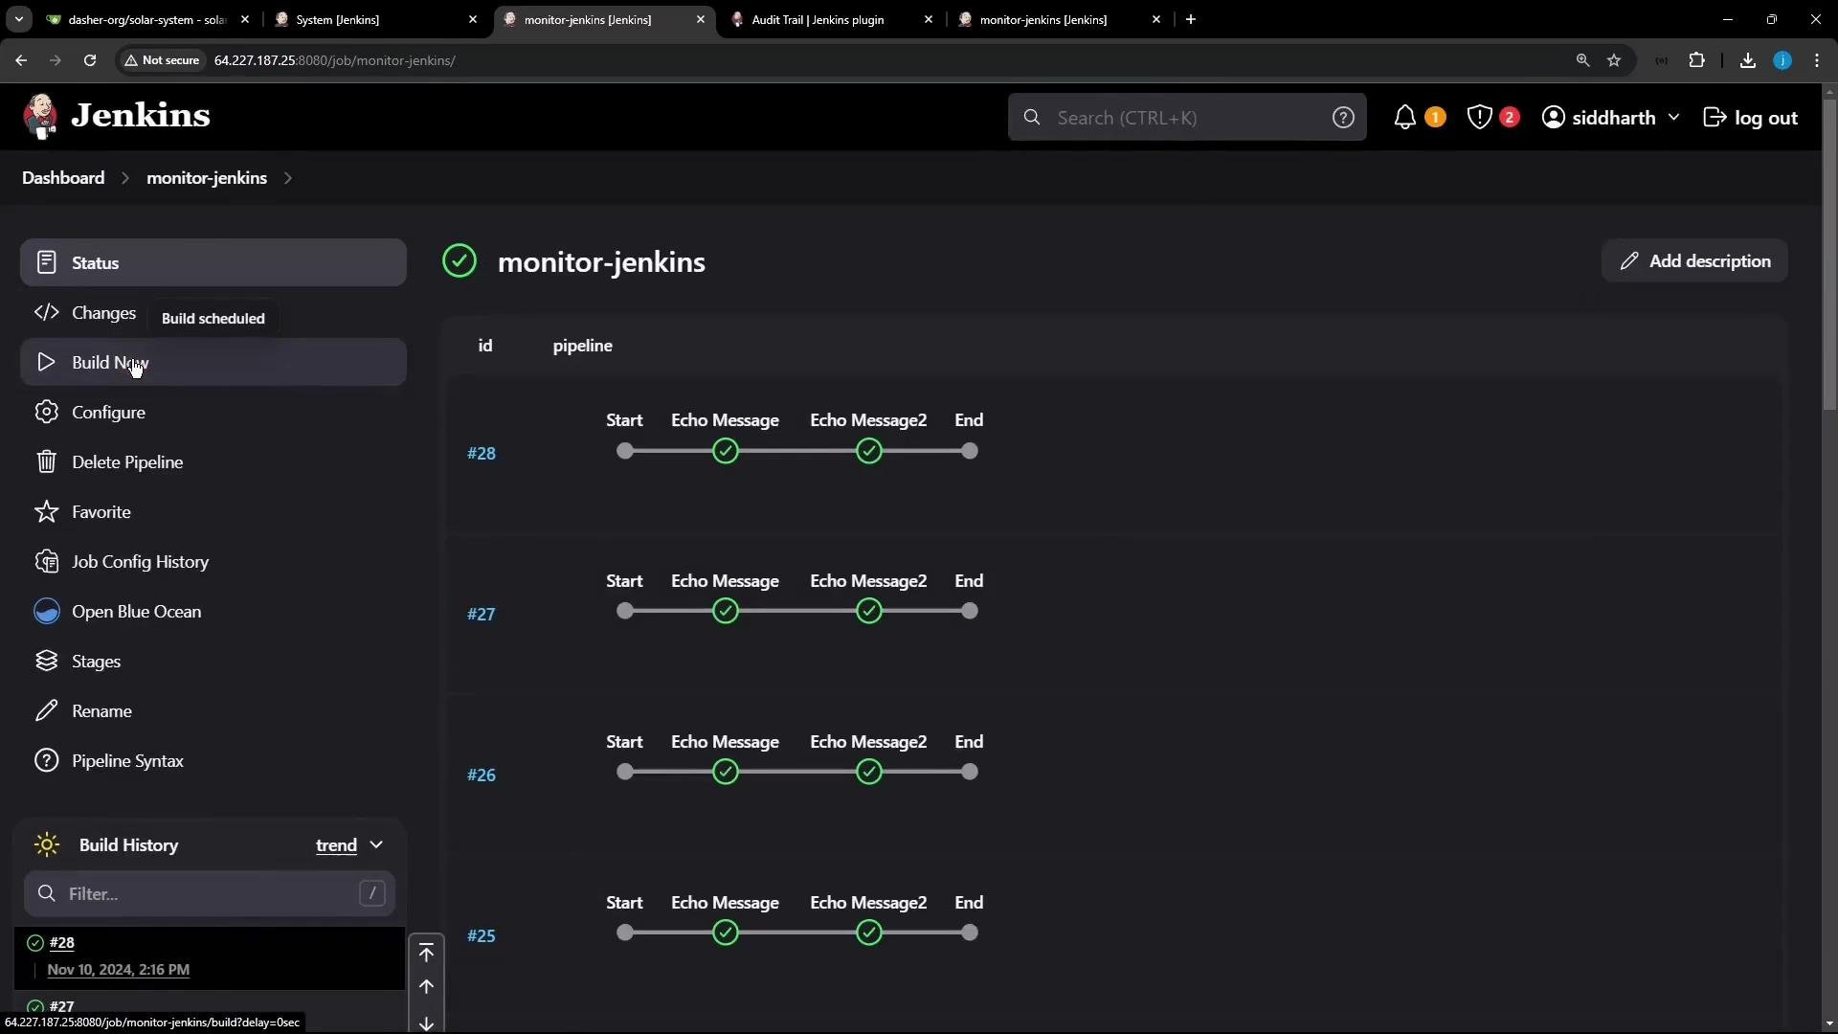Click the green success status icon beside monitor-jenkins
Image resolution: width=1838 pixels, height=1034 pixels.
pyautogui.click(x=459, y=261)
